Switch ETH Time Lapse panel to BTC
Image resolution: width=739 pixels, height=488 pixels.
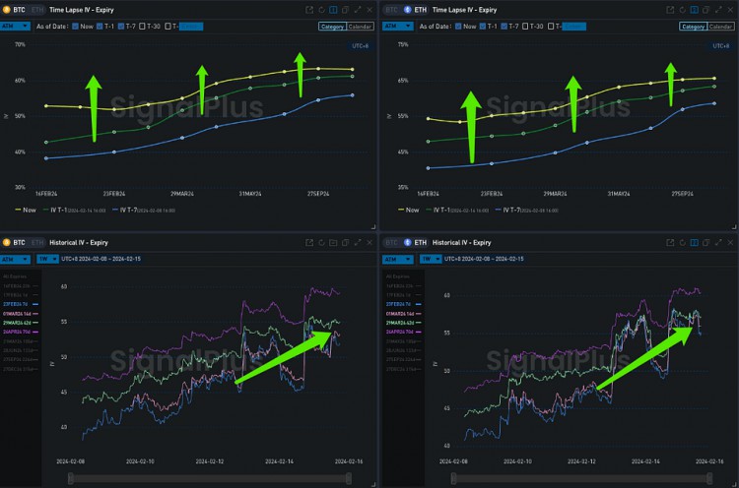pyautogui.click(x=391, y=10)
